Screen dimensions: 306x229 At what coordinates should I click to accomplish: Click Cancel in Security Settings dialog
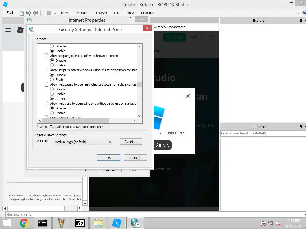click(x=135, y=158)
